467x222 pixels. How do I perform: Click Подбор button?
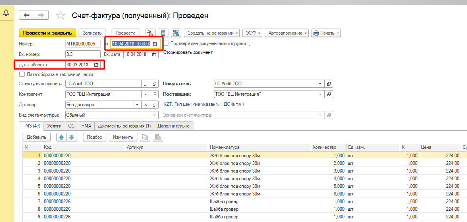[95, 137]
